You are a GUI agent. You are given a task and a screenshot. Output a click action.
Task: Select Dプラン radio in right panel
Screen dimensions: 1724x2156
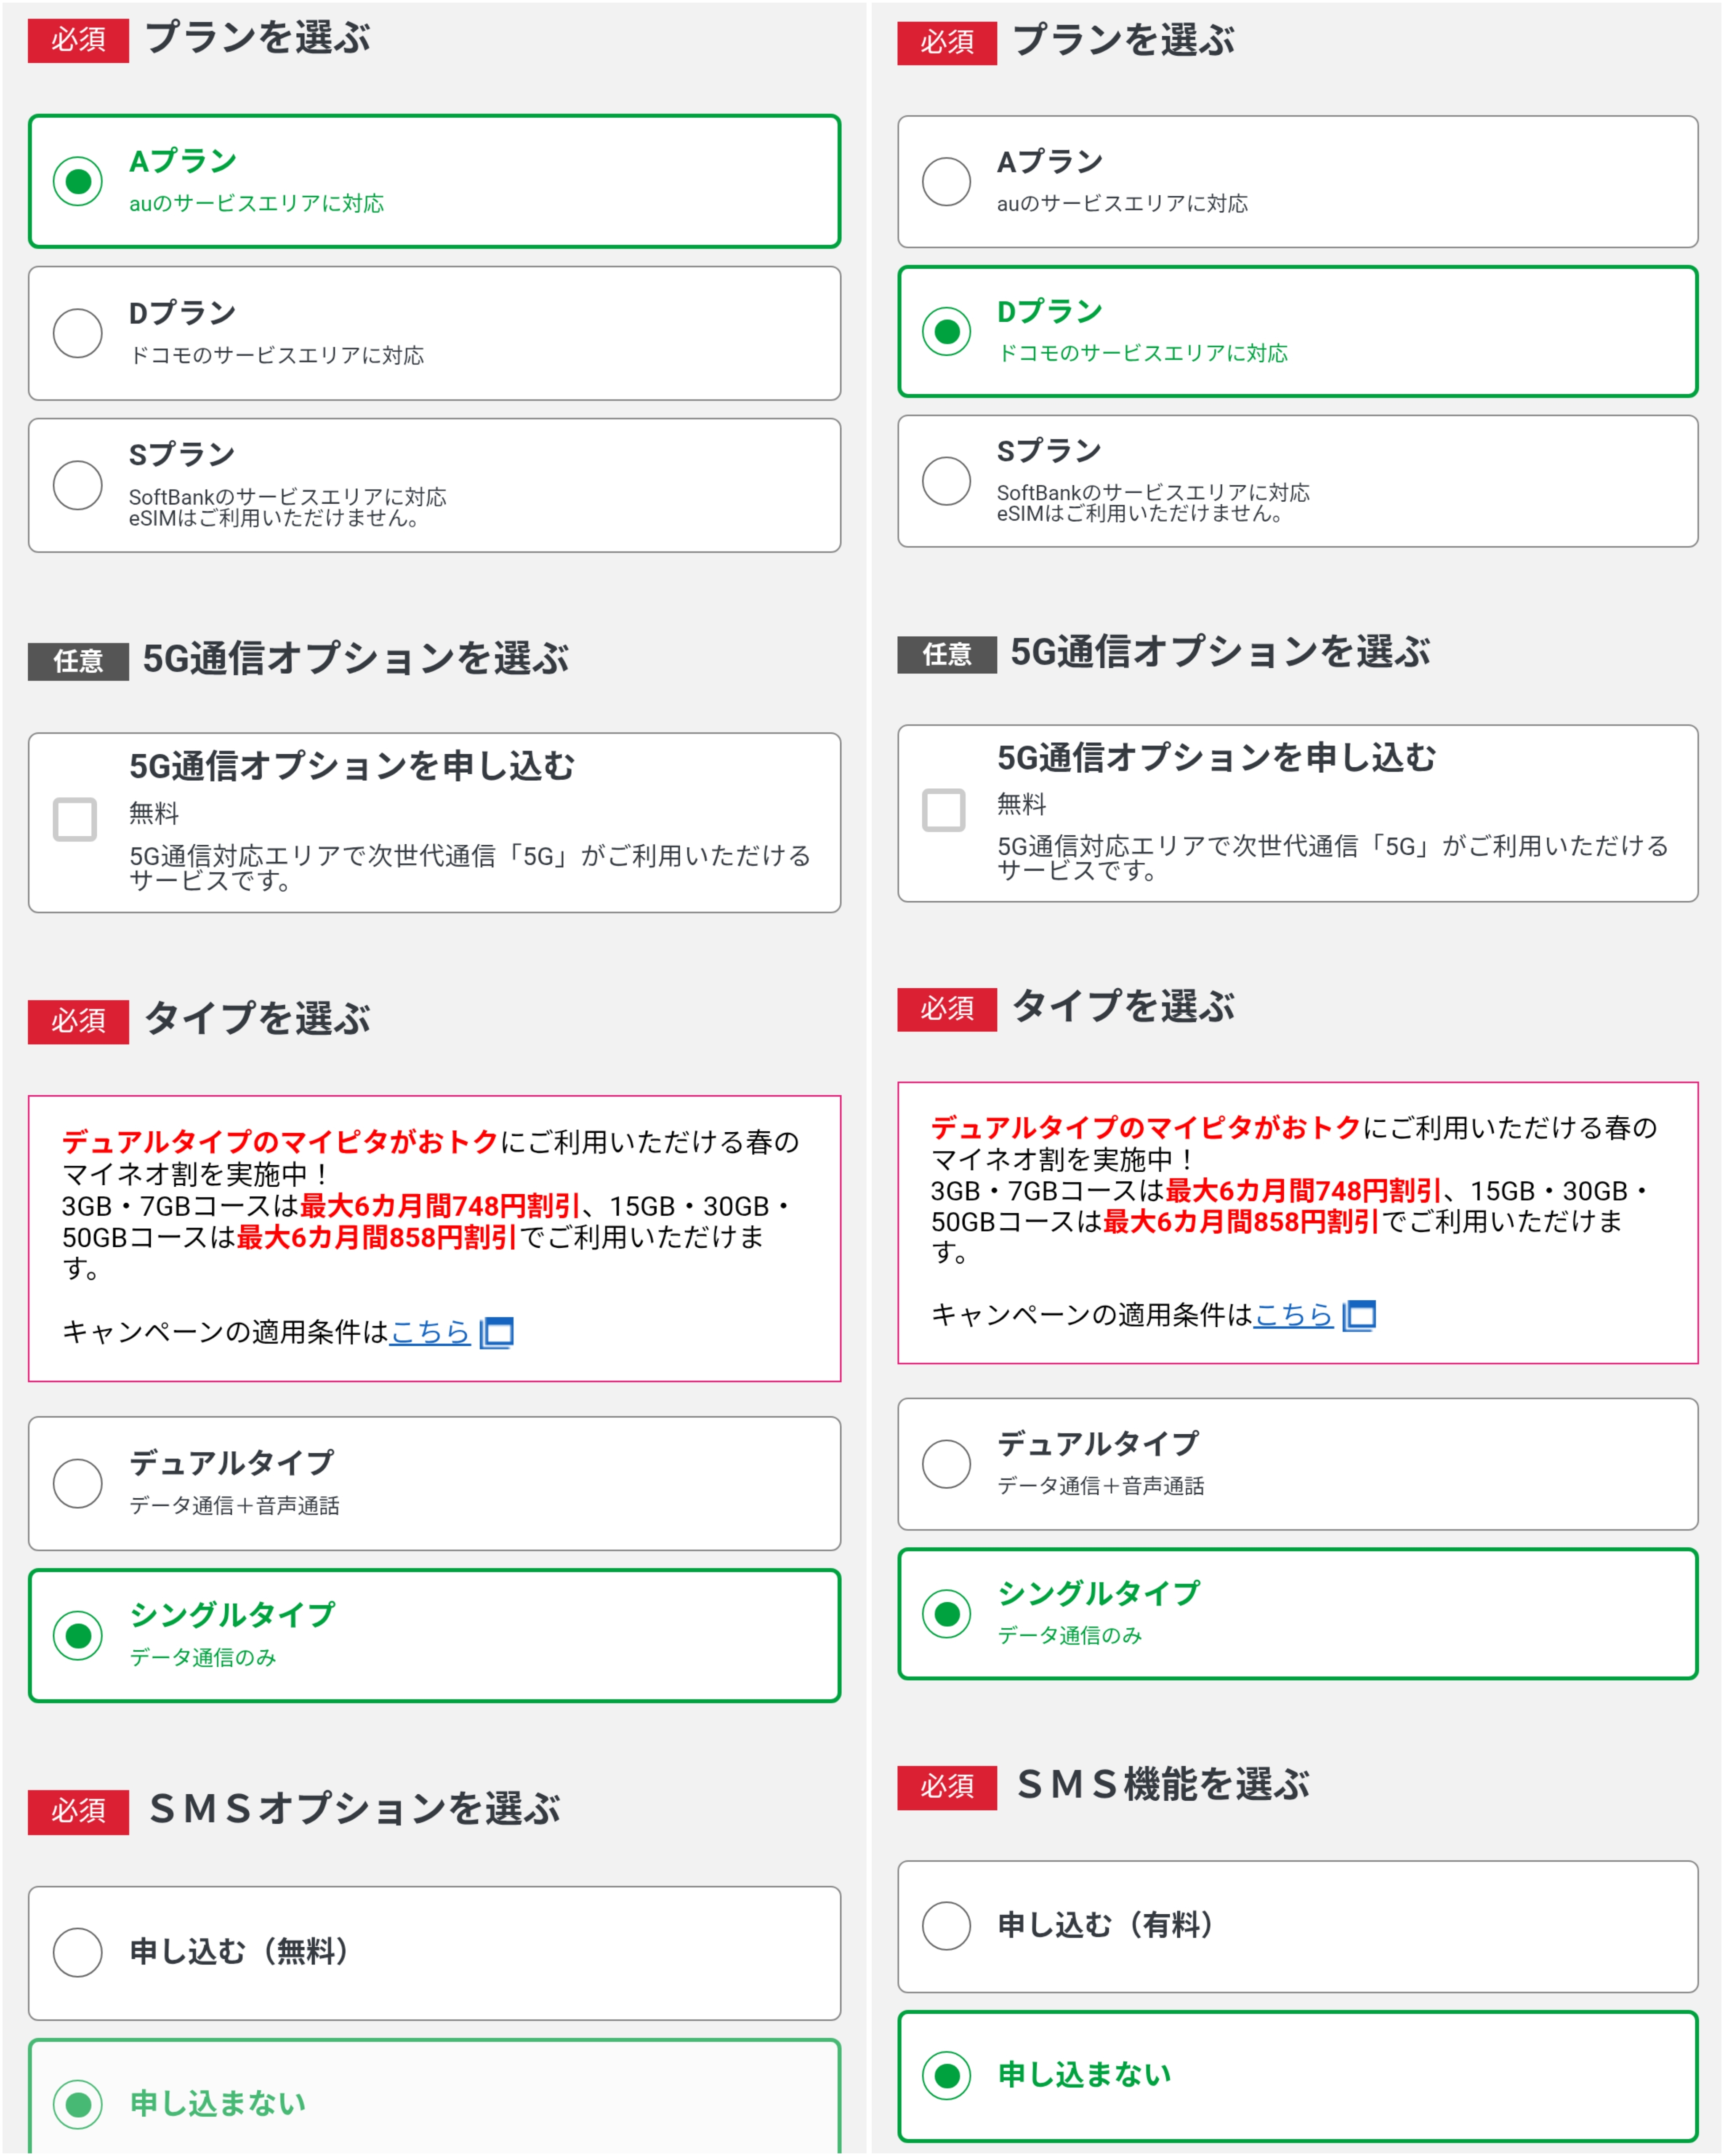pos(947,331)
